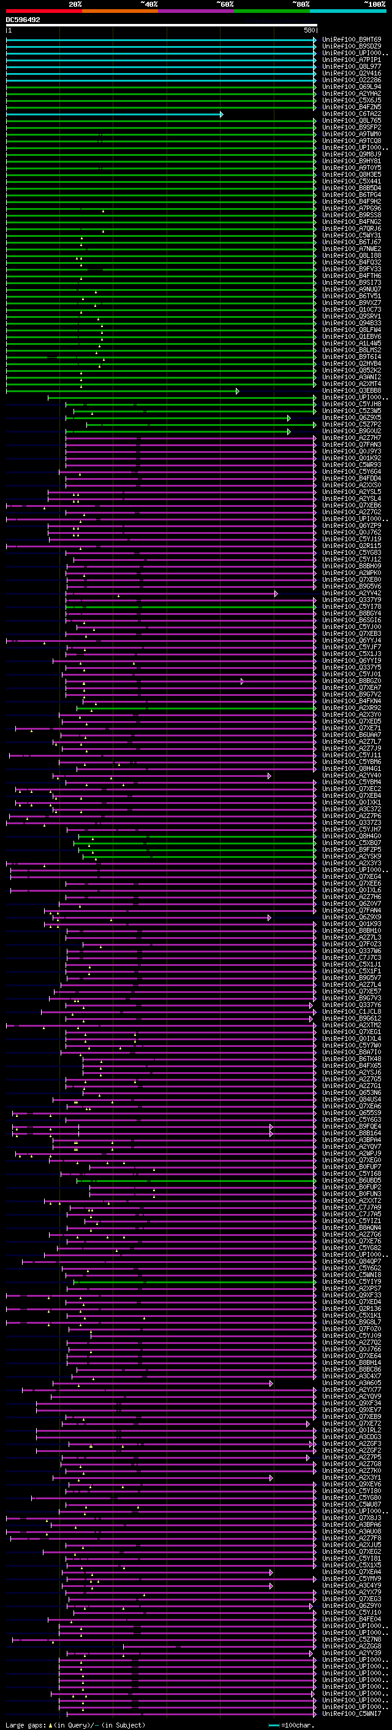Open hit UniRef100_B9HT69
392x1730 pixels.
coord(352,40)
